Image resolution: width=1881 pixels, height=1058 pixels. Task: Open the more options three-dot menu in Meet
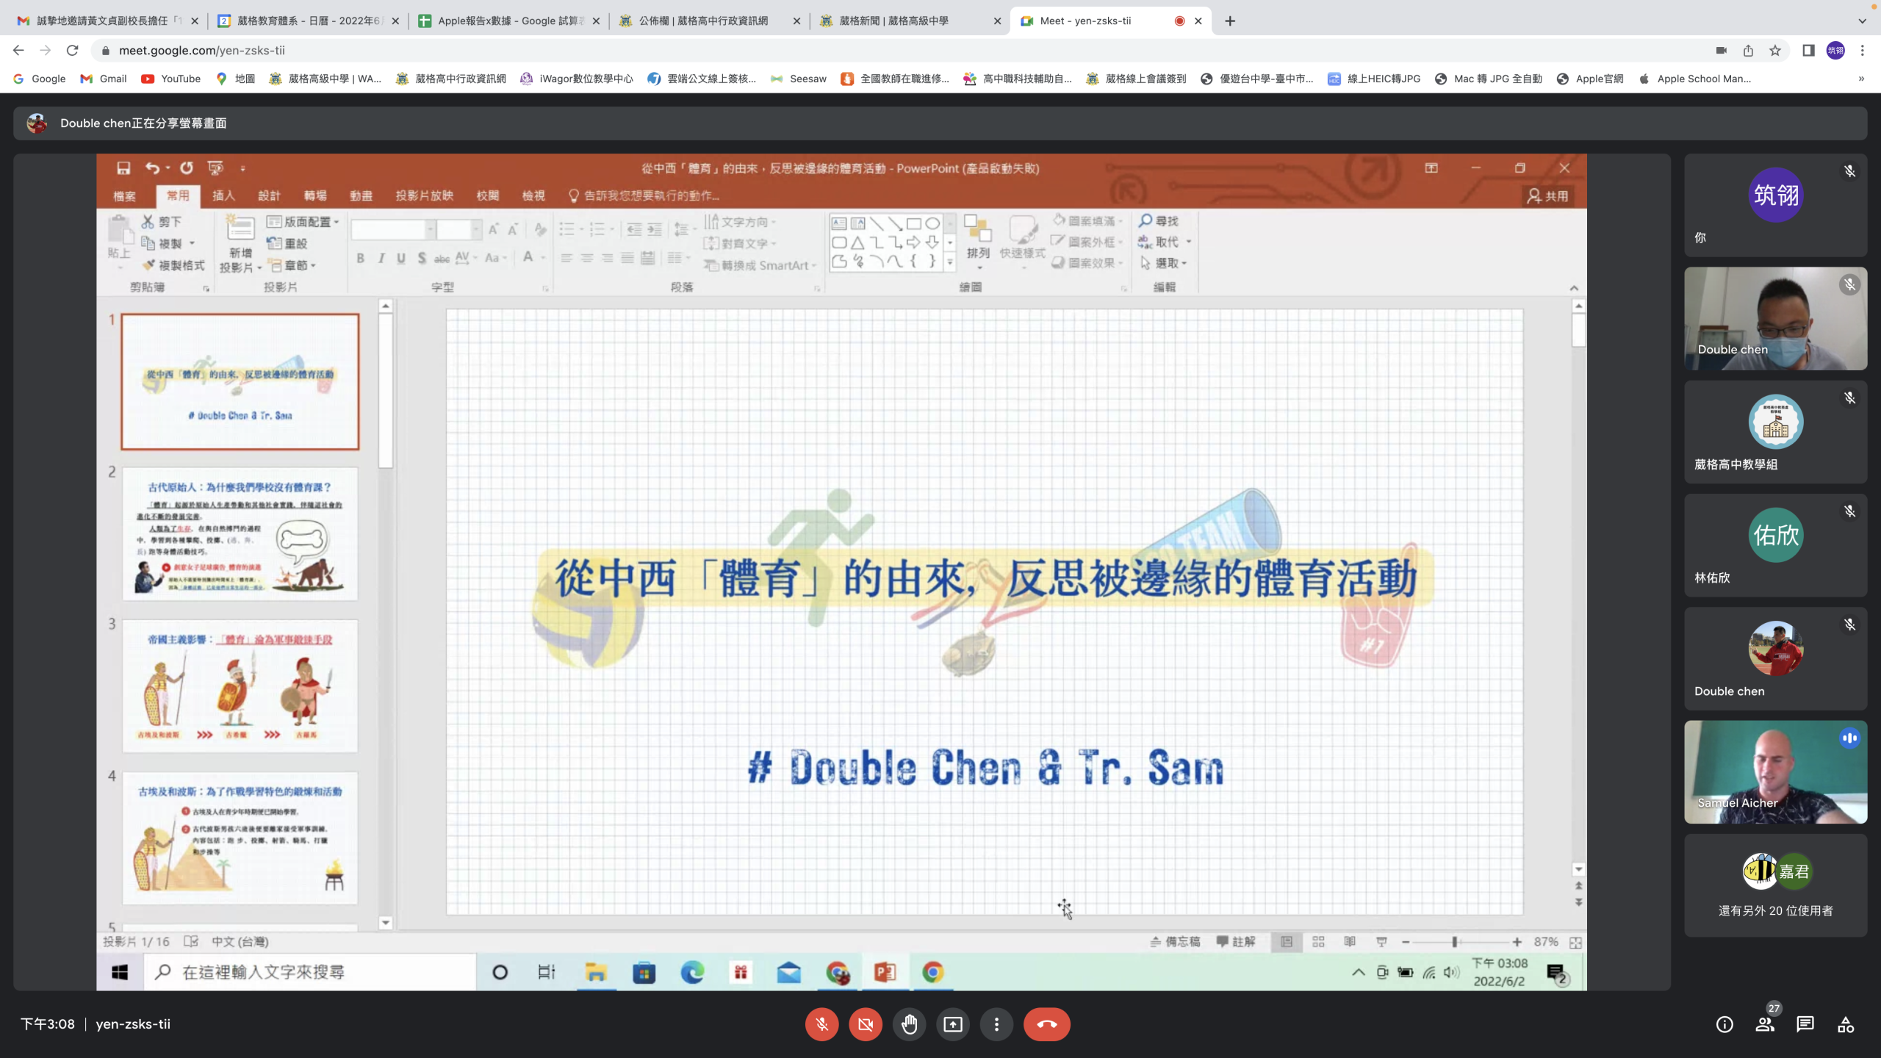pos(996,1024)
